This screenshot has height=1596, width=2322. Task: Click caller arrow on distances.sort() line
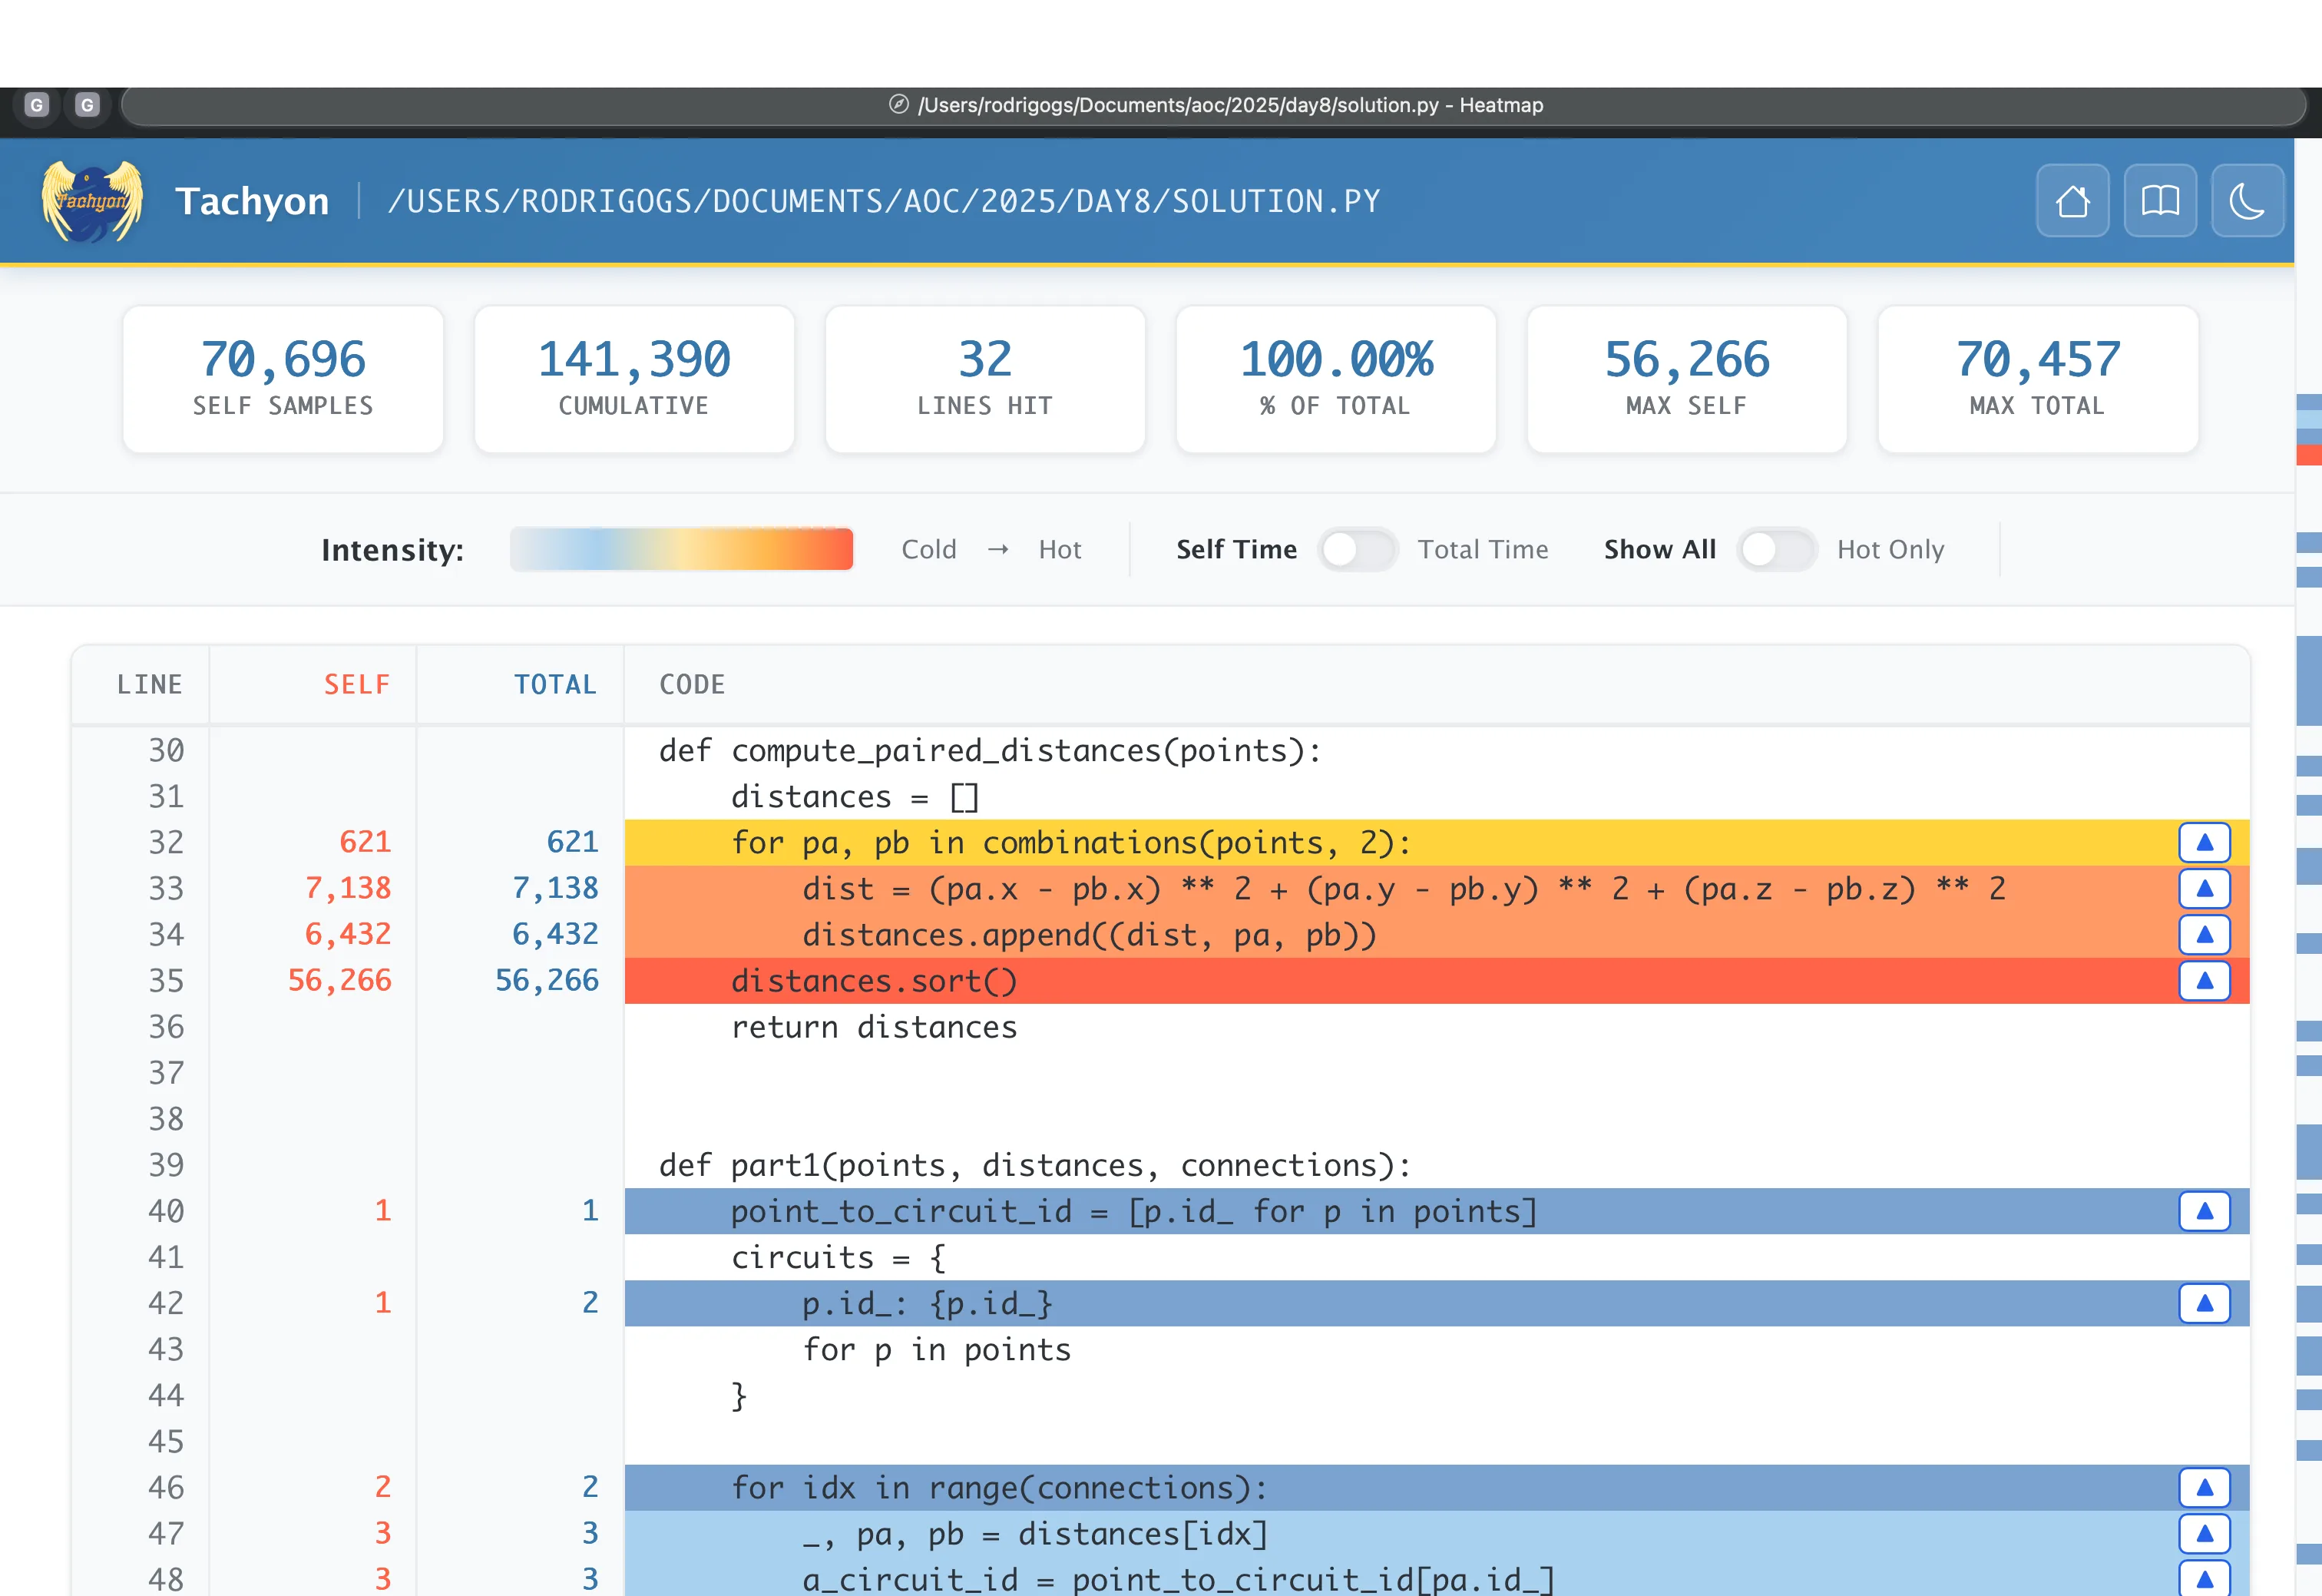2203,981
